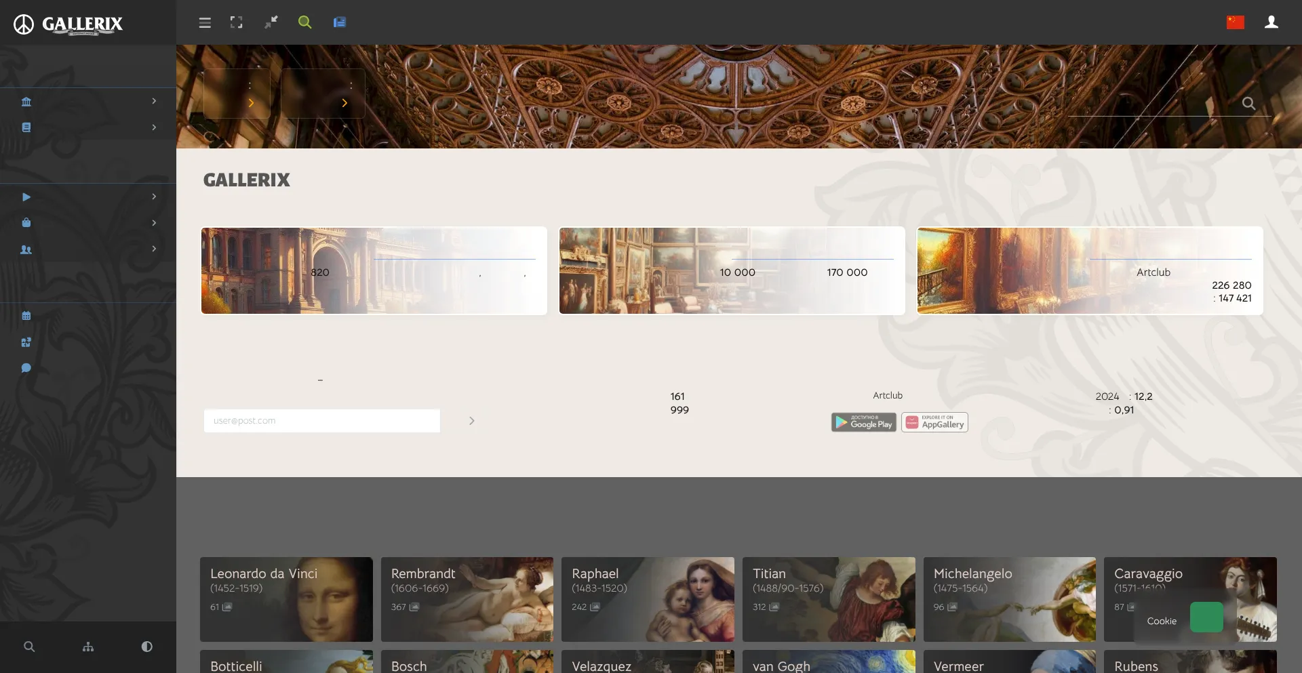
Task: Click the shrink arrows icon in the top bar
Action: 271,22
